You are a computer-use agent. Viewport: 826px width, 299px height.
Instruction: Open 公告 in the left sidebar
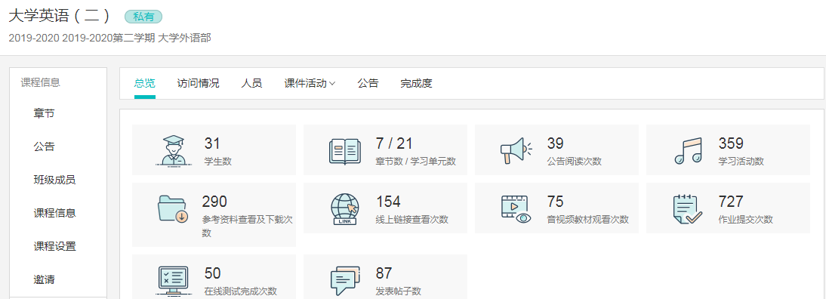[x=45, y=147]
